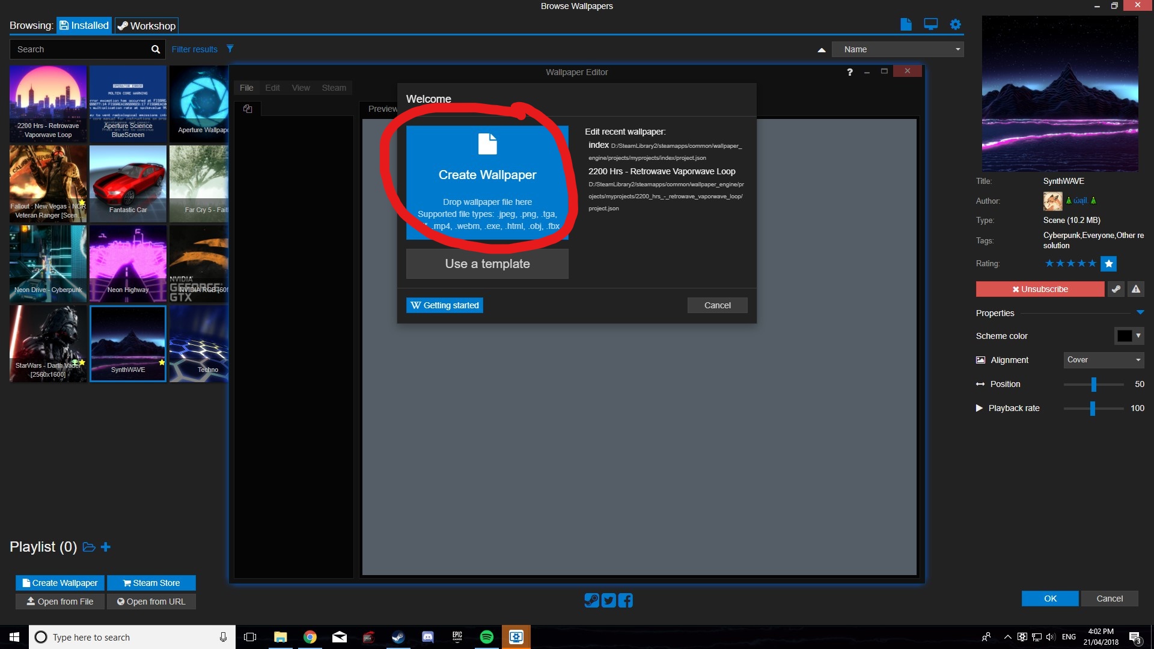Image resolution: width=1154 pixels, height=649 pixels.
Task: Collapse the Properties section arrow
Action: tap(1140, 312)
